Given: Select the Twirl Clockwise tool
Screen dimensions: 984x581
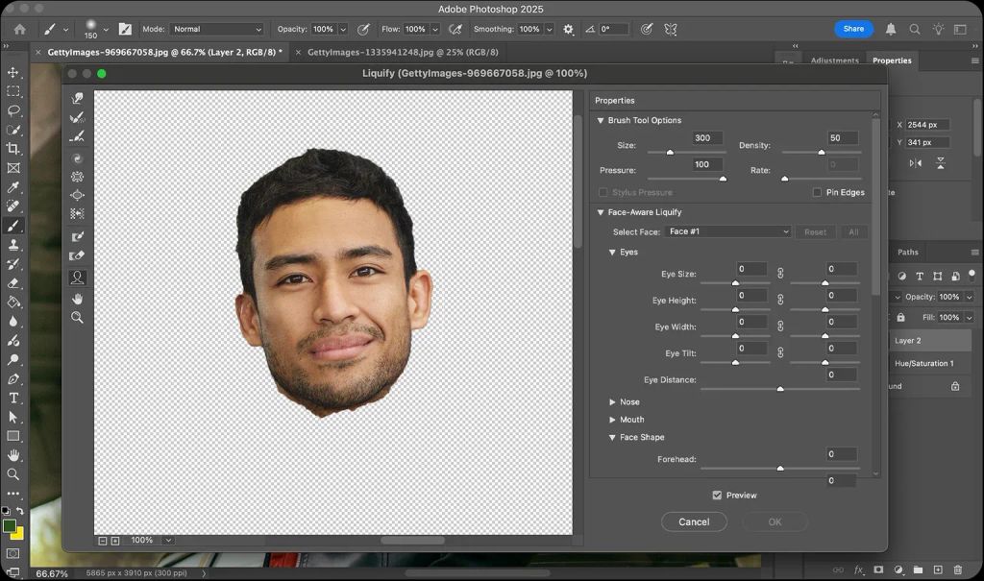Looking at the screenshot, I should [77, 158].
